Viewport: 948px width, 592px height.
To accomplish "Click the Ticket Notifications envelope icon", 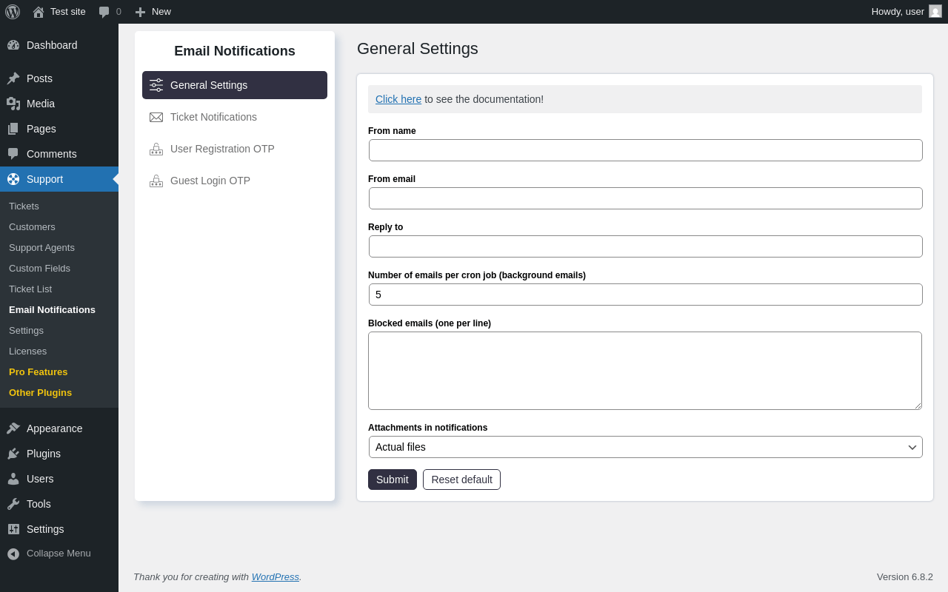I will coord(156,117).
